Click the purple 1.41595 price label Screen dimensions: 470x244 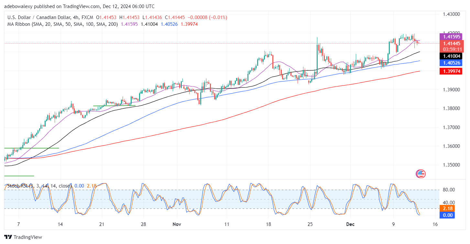pos(452,36)
